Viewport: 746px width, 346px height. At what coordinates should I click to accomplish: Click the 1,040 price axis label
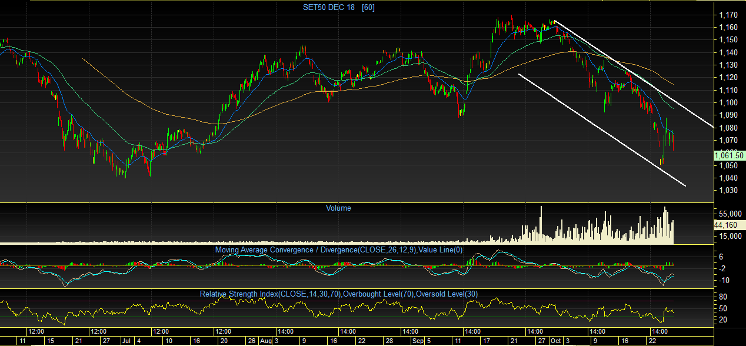(728, 178)
